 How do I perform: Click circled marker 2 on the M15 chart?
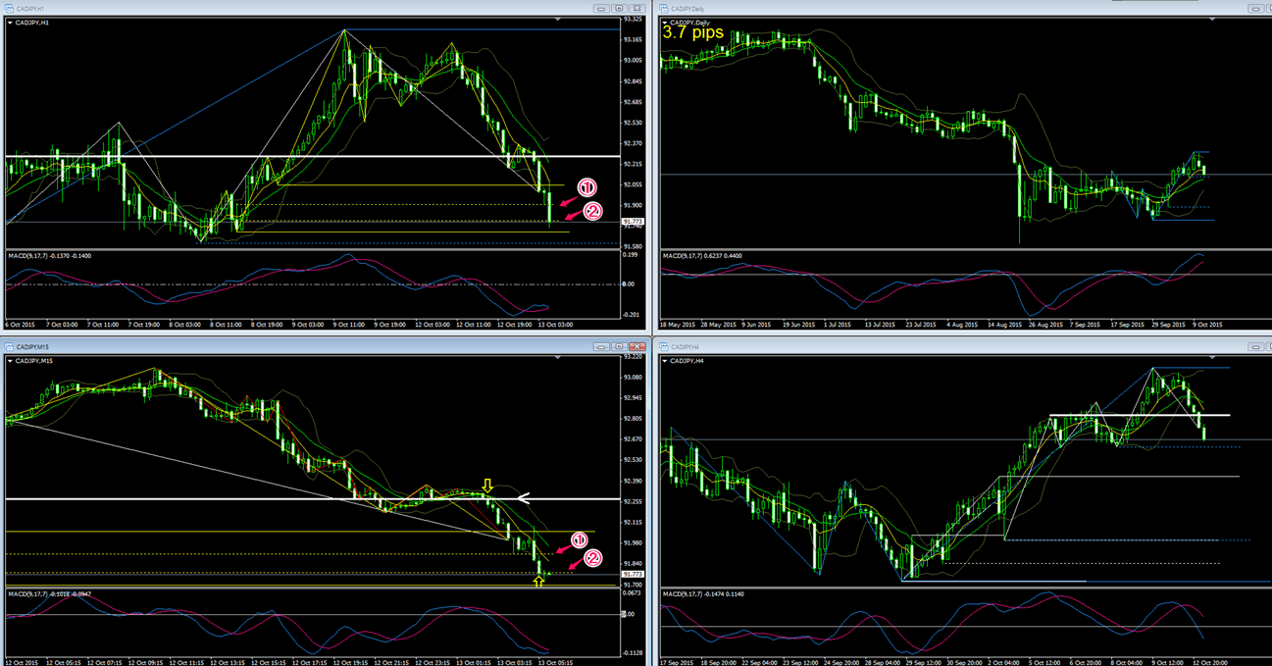point(592,559)
